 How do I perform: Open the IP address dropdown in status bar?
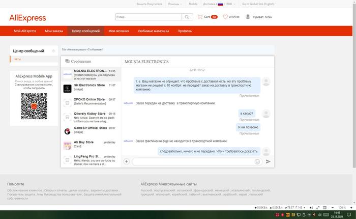pyautogui.click(x=305, y=208)
